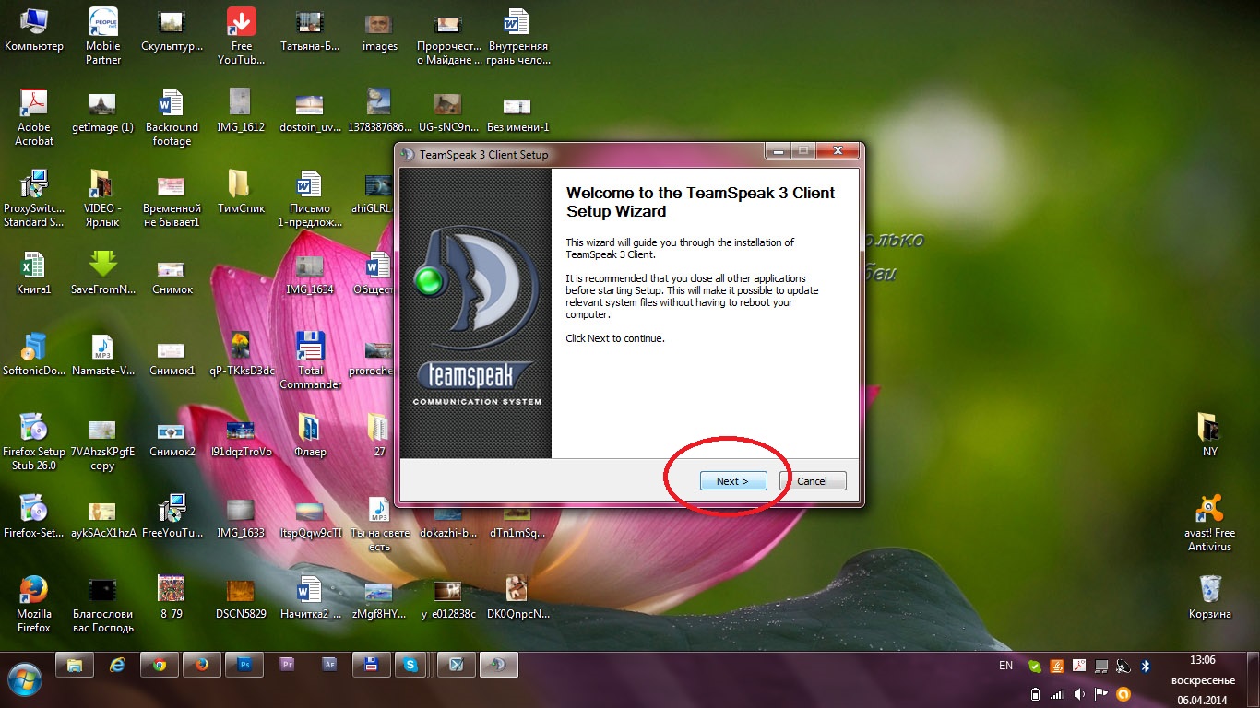The height and width of the screenshot is (708, 1260).
Task: Open Google Chrome from taskbar
Action: (x=160, y=665)
